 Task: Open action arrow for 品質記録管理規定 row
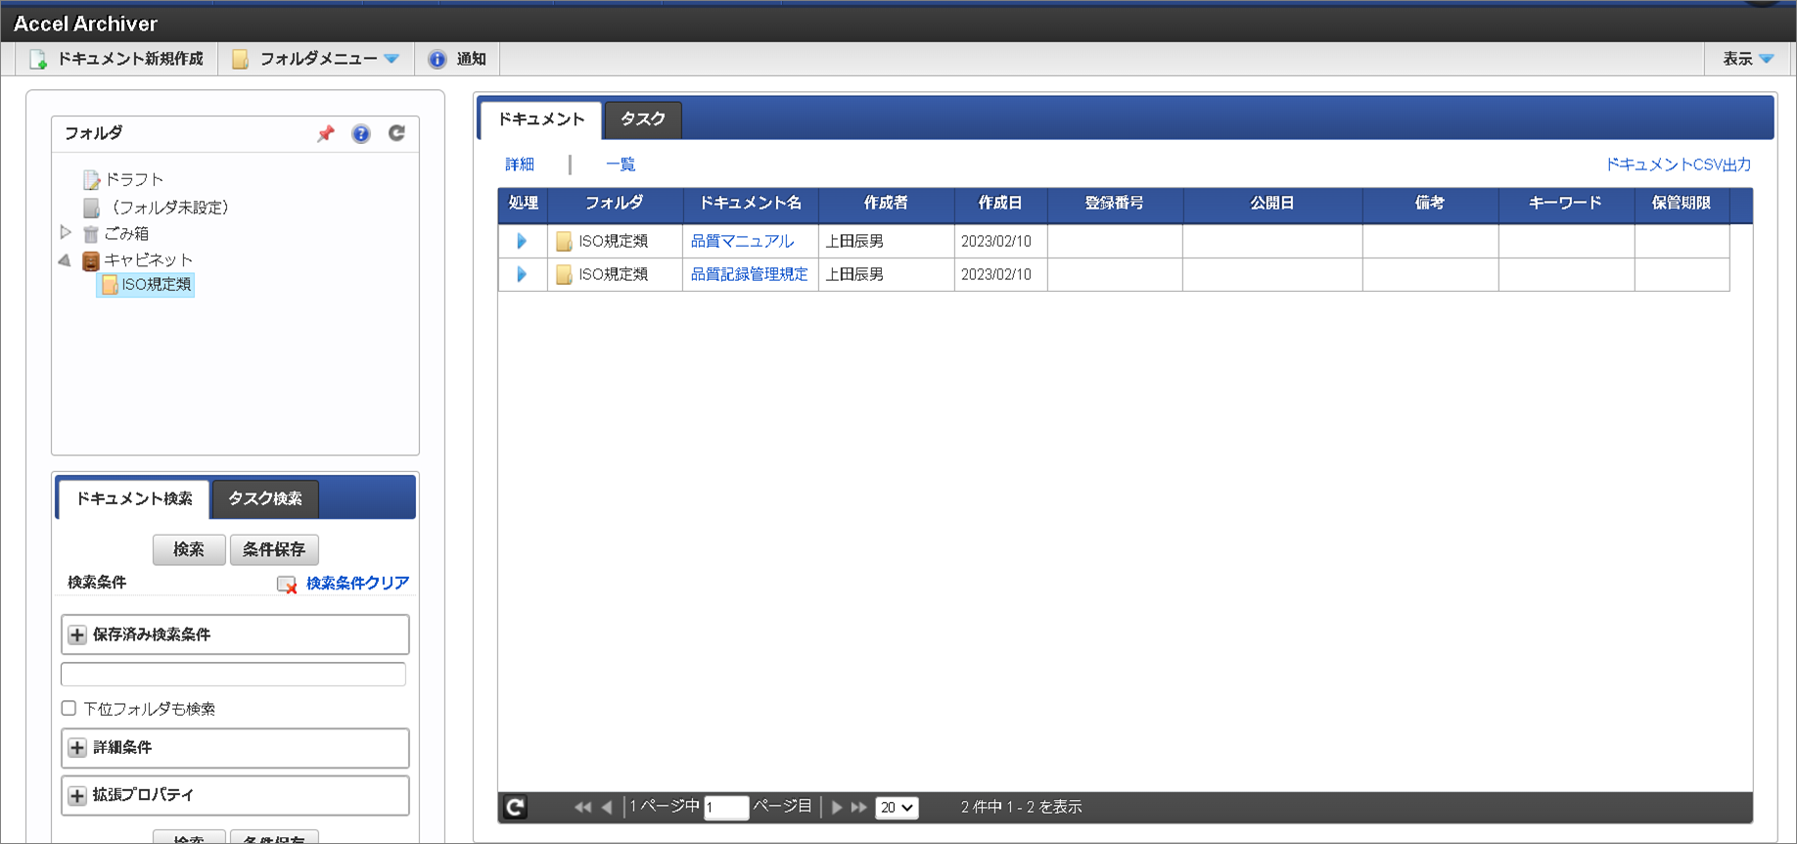(x=522, y=274)
